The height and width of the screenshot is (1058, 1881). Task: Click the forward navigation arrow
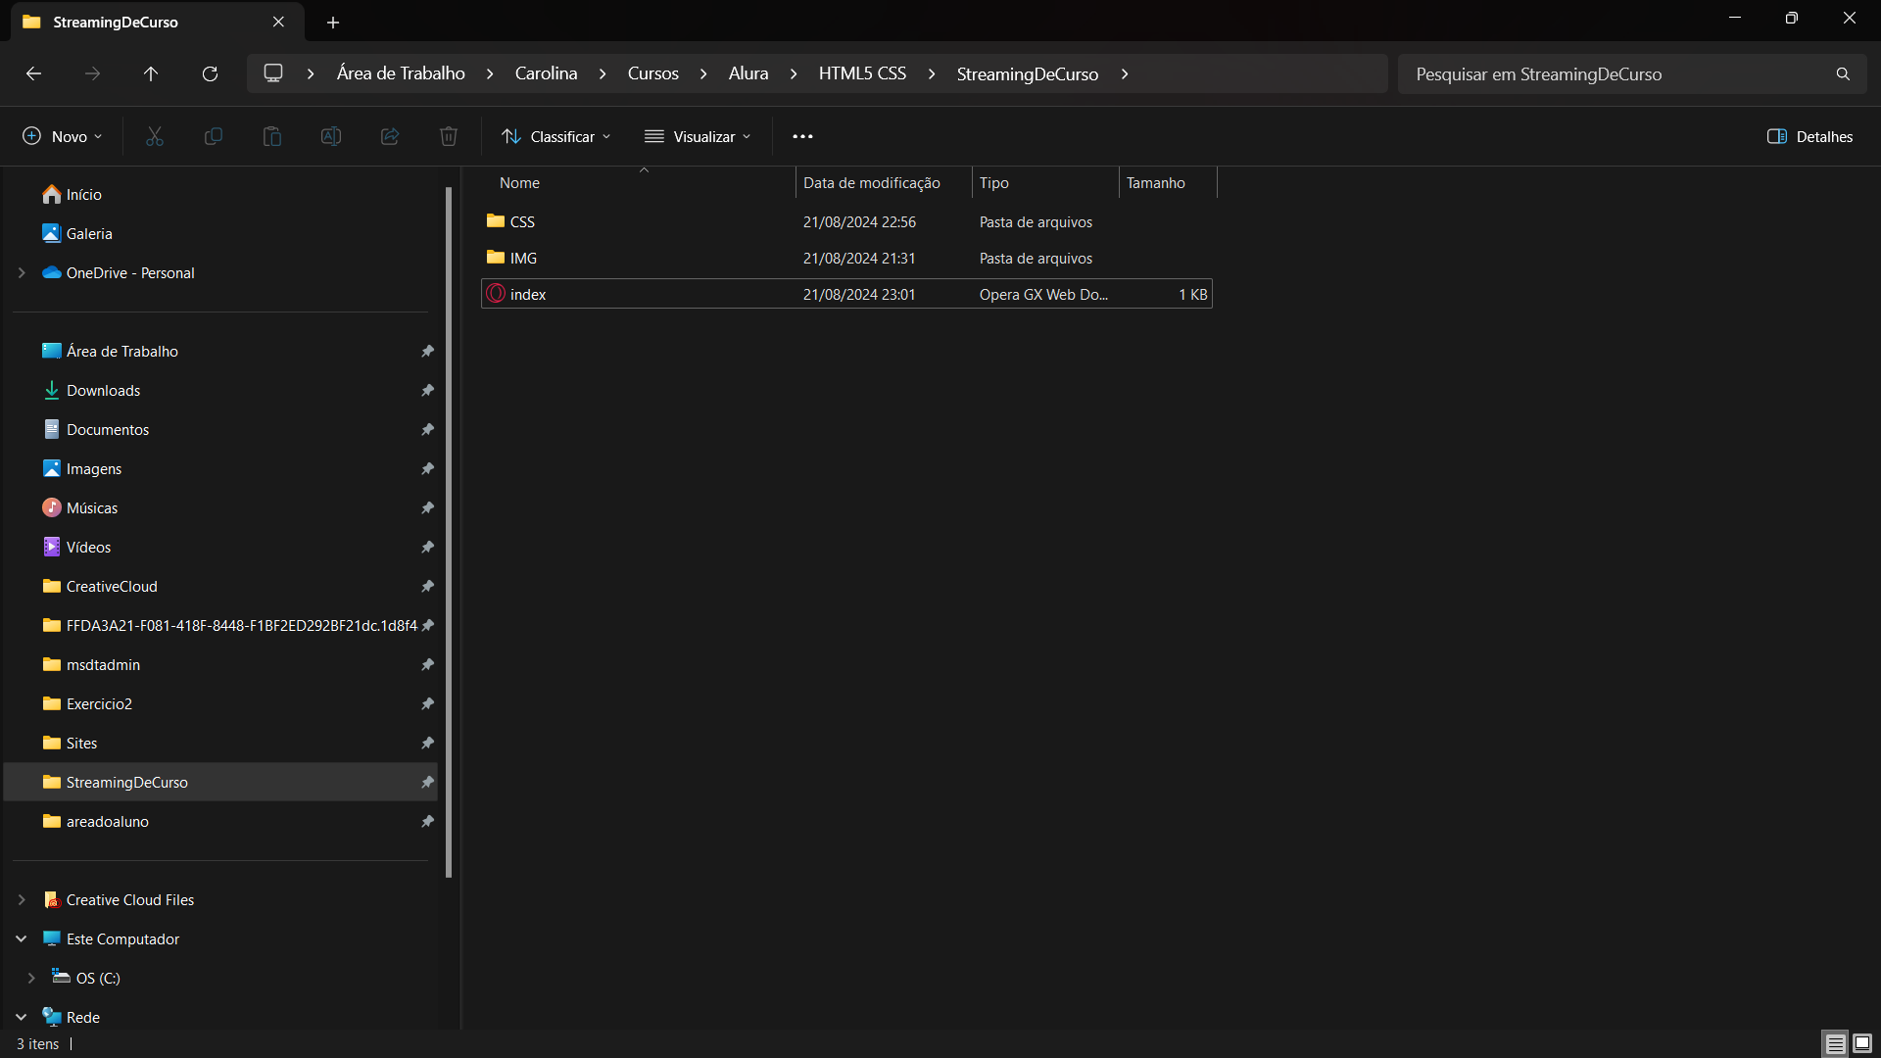click(92, 73)
